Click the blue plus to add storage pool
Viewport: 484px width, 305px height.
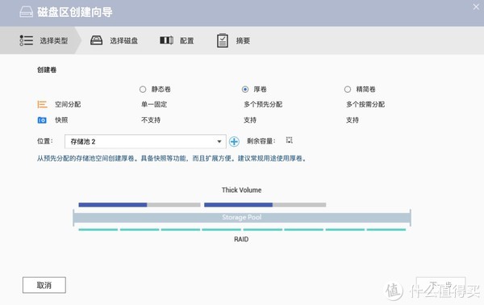coord(234,142)
